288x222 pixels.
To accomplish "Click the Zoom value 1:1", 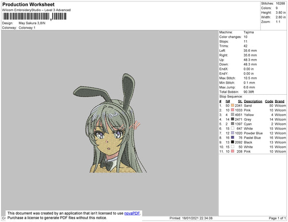I will coord(278,22).
